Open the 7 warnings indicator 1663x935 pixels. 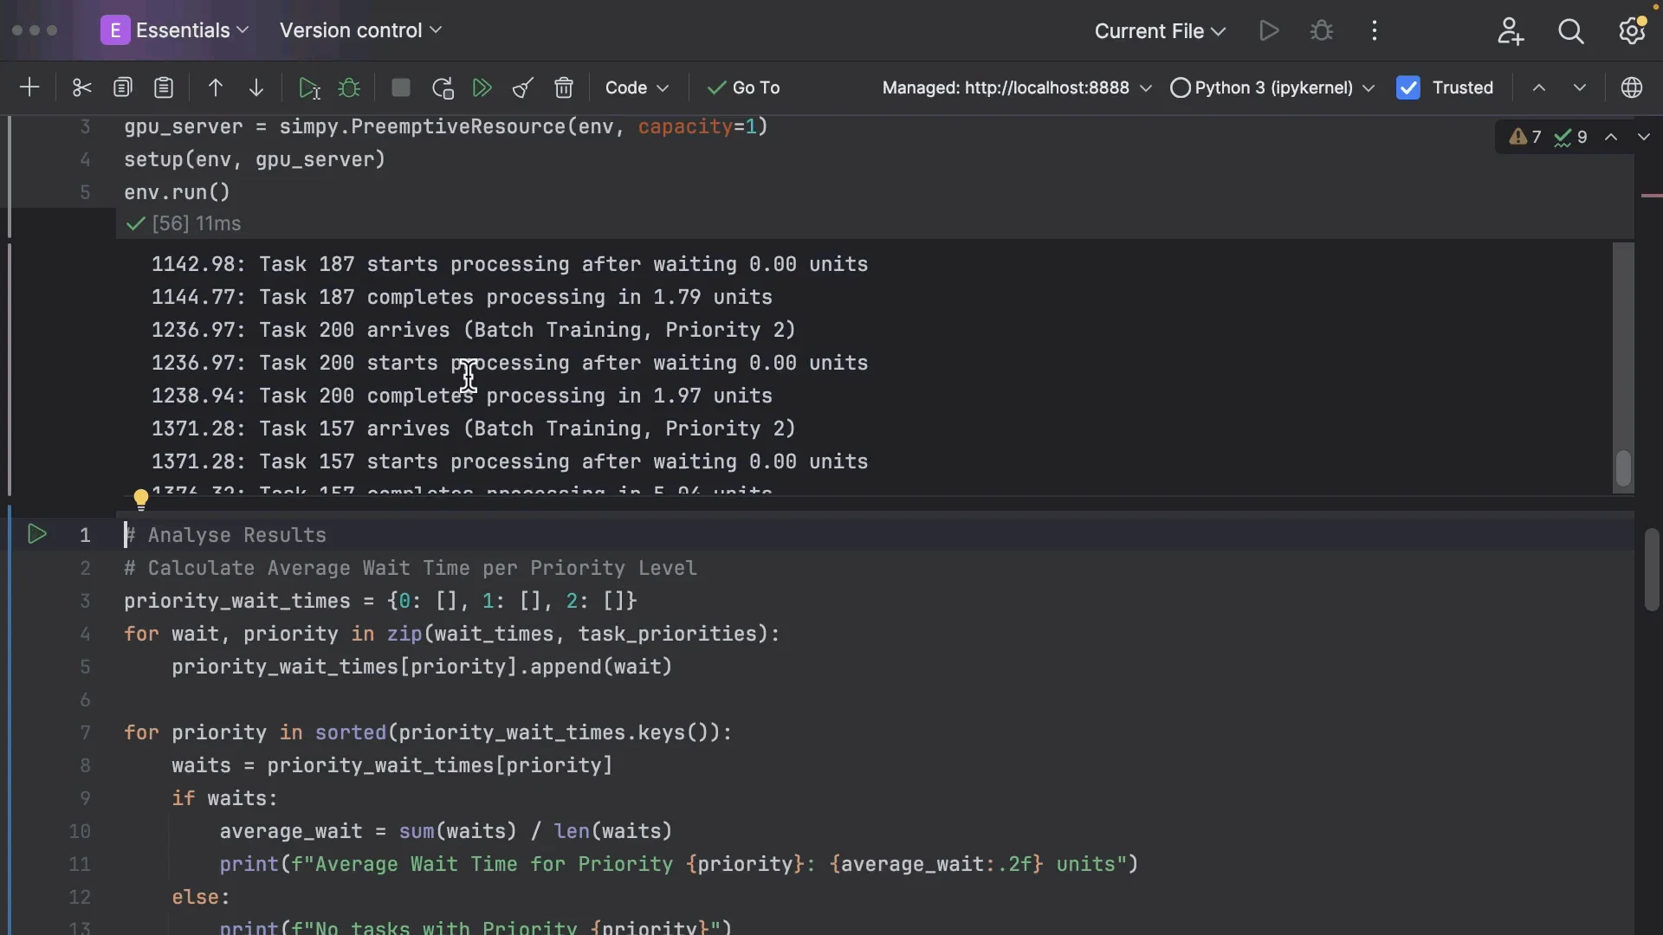[x=1525, y=137]
